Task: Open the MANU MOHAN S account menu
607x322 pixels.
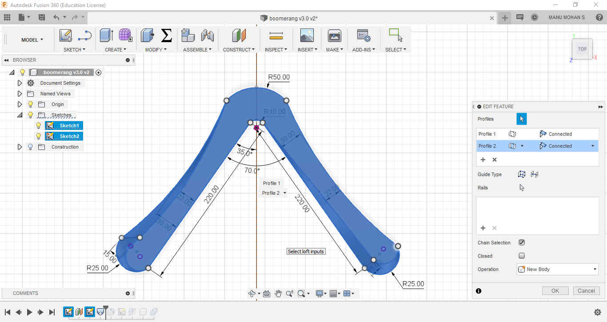Action: click(567, 17)
